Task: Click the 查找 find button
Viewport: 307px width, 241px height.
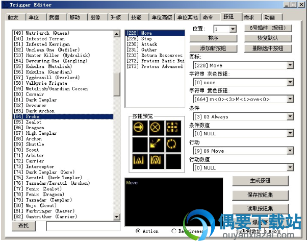Action: pyautogui.click(x=23, y=226)
